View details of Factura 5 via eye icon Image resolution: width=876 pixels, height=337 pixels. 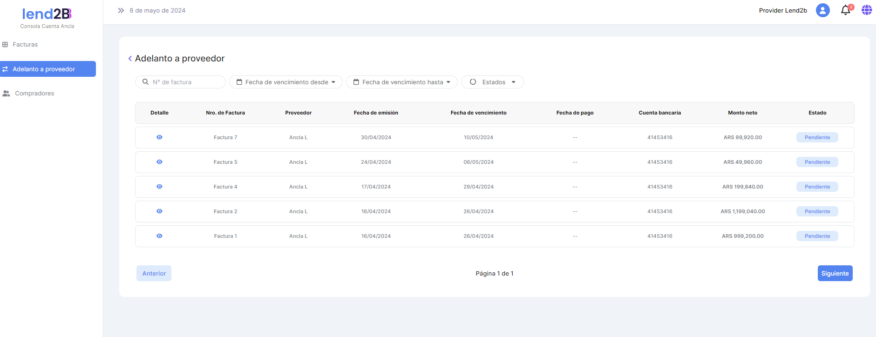(x=159, y=162)
